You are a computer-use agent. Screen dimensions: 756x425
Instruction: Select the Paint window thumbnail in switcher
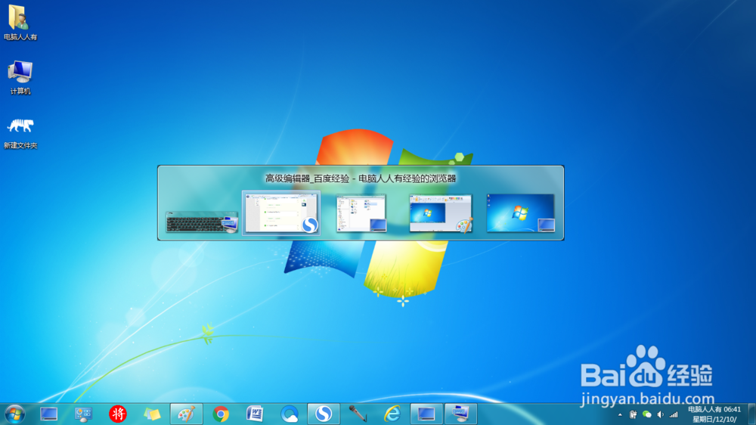[x=441, y=212]
